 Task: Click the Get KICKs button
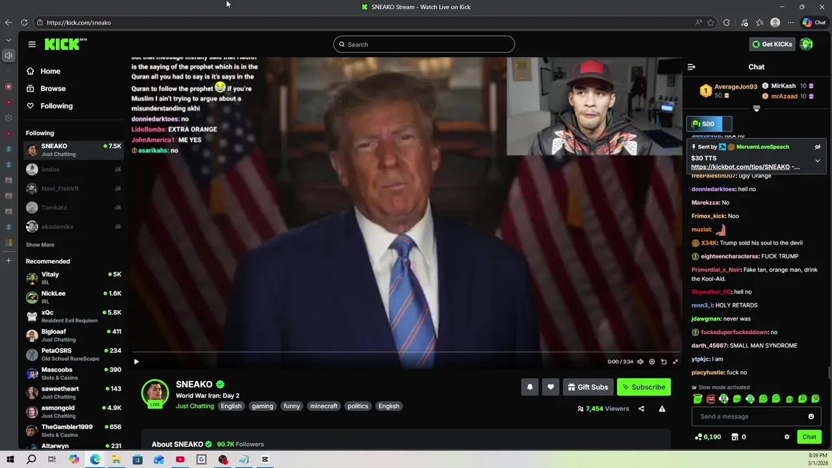click(772, 44)
